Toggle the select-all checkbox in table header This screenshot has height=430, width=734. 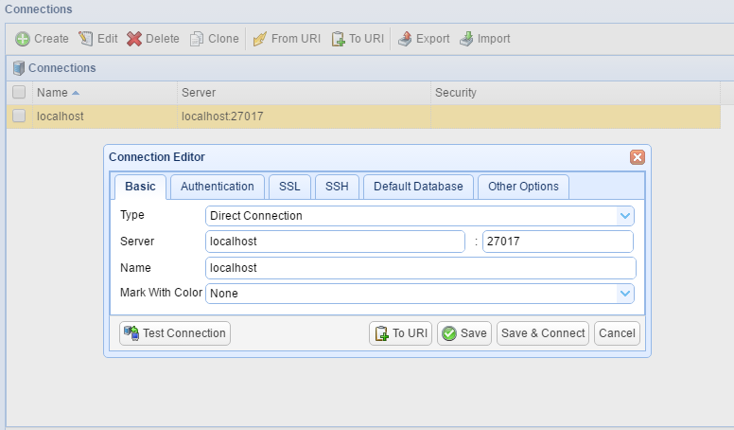pos(19,92)
